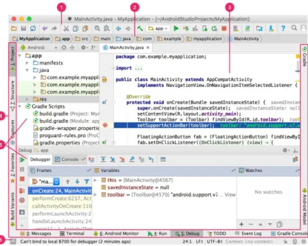Click the Navigate Back arrow icon

[118, 29]
